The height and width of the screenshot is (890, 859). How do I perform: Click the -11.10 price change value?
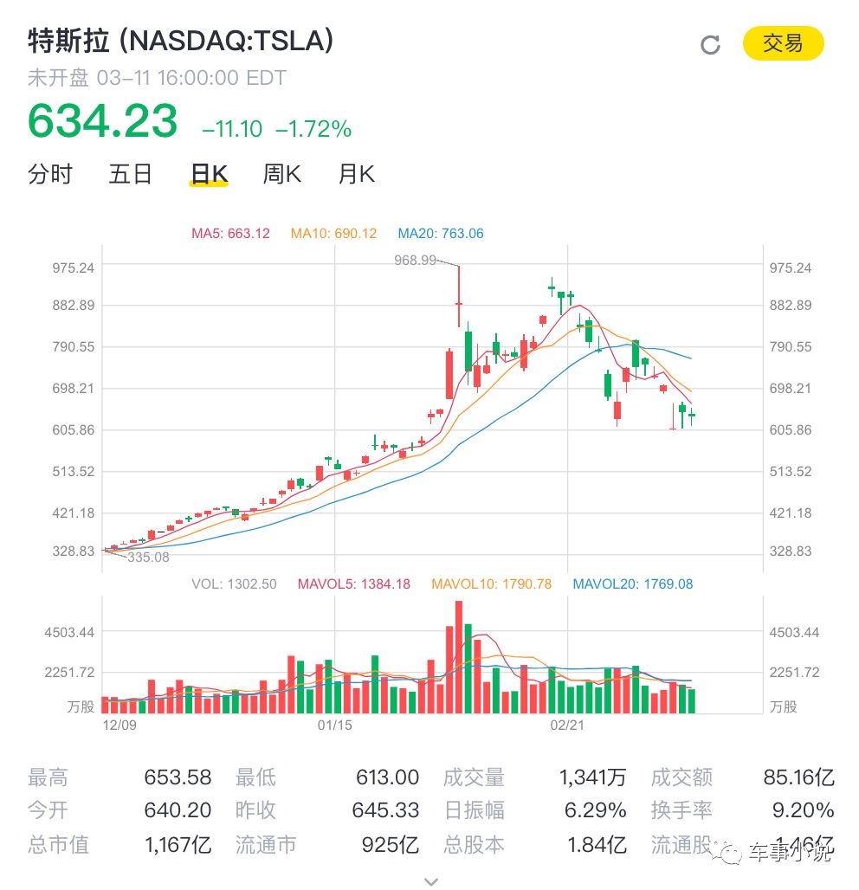click(x=232, y=129)
